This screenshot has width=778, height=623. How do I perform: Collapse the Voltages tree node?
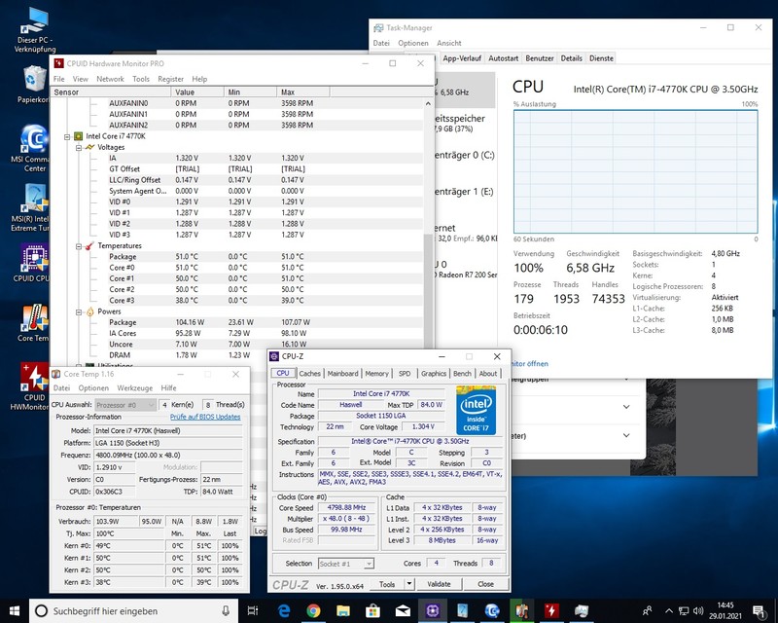pyautogui.click(x=79, y=148)
